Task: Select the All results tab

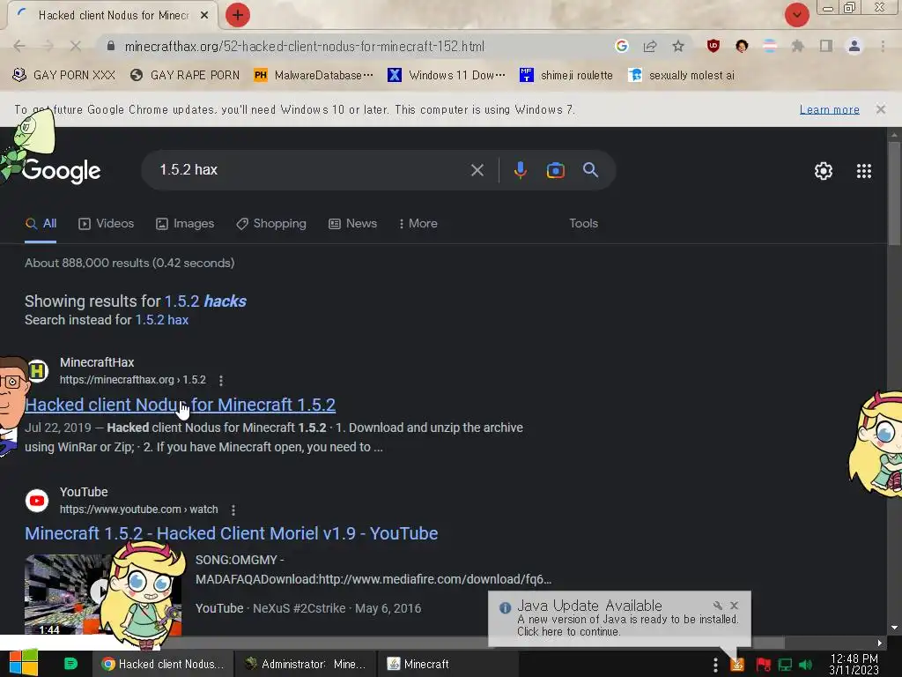Action: (41, 223)
